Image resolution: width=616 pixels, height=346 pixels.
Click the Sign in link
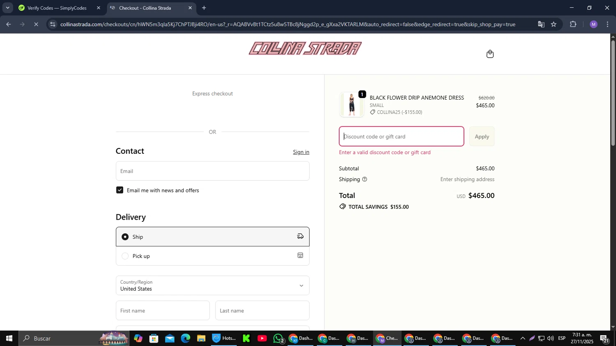tap(301, 152)
